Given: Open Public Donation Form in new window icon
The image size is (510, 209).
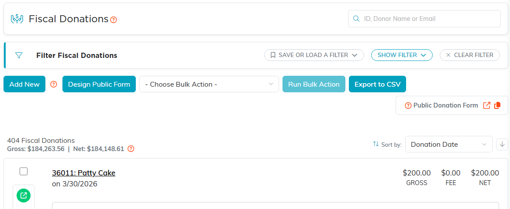Looking at the screenshot, I should [486, 105].
